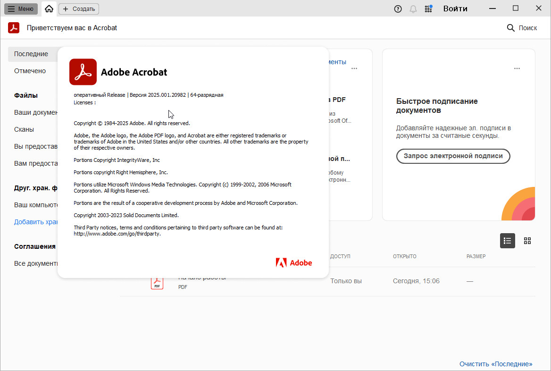Open the apps grid icon
This screenshot has width=551, height=371.
428,9
